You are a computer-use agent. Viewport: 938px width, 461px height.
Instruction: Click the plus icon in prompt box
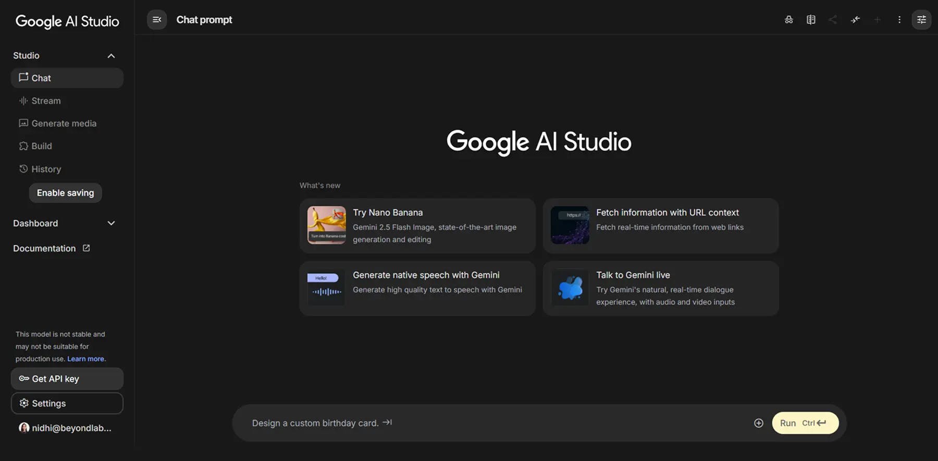click(x=758, y=423)
